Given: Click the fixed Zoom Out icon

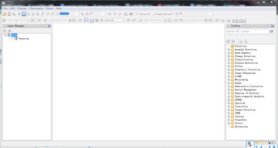Looking at the screenshot, I should [52, 14].
